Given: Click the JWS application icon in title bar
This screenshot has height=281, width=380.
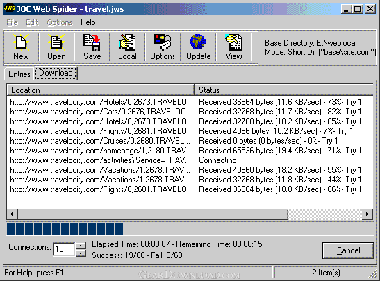Looking at the screenshot, I should (x=10, y=9).
